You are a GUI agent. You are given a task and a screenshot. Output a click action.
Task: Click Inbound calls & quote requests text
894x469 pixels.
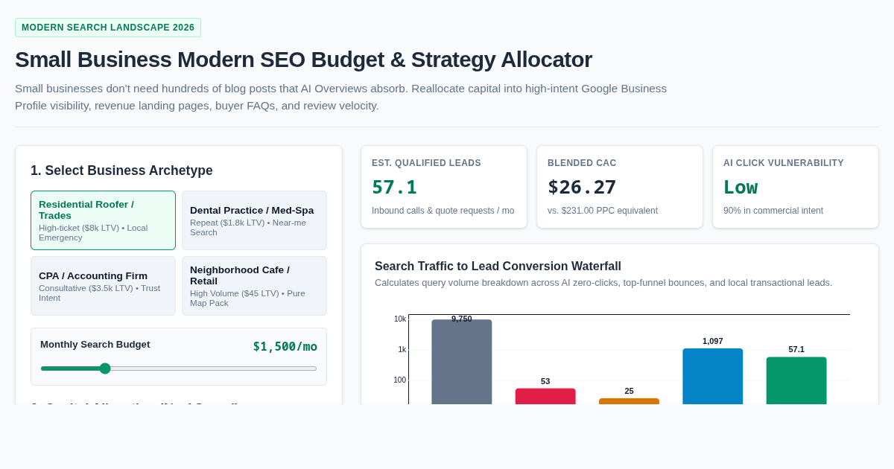pos(443,211)
